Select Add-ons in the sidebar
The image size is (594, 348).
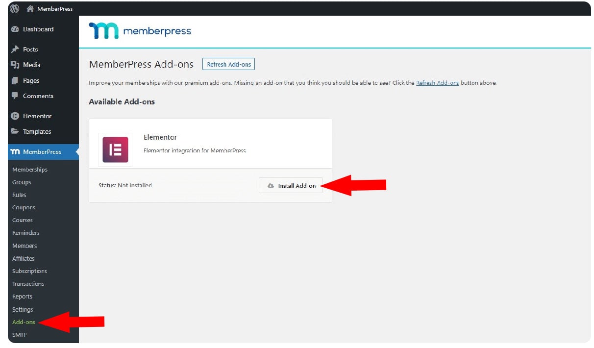tap(24, 322)
